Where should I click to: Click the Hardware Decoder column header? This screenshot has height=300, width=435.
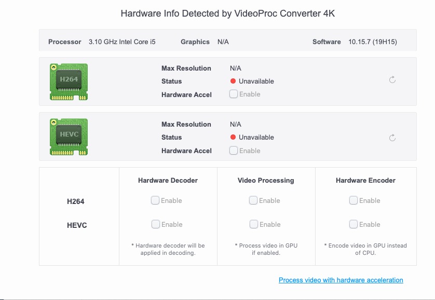tap(168, 181)
